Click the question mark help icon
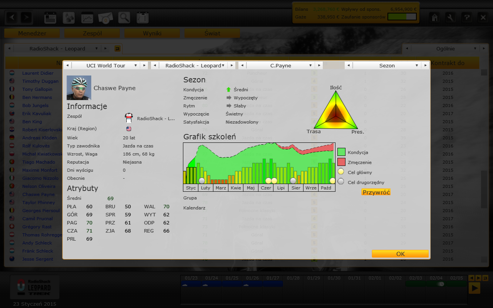The width and height of the screenshot is (493, 308). click(x=466, y=17)
